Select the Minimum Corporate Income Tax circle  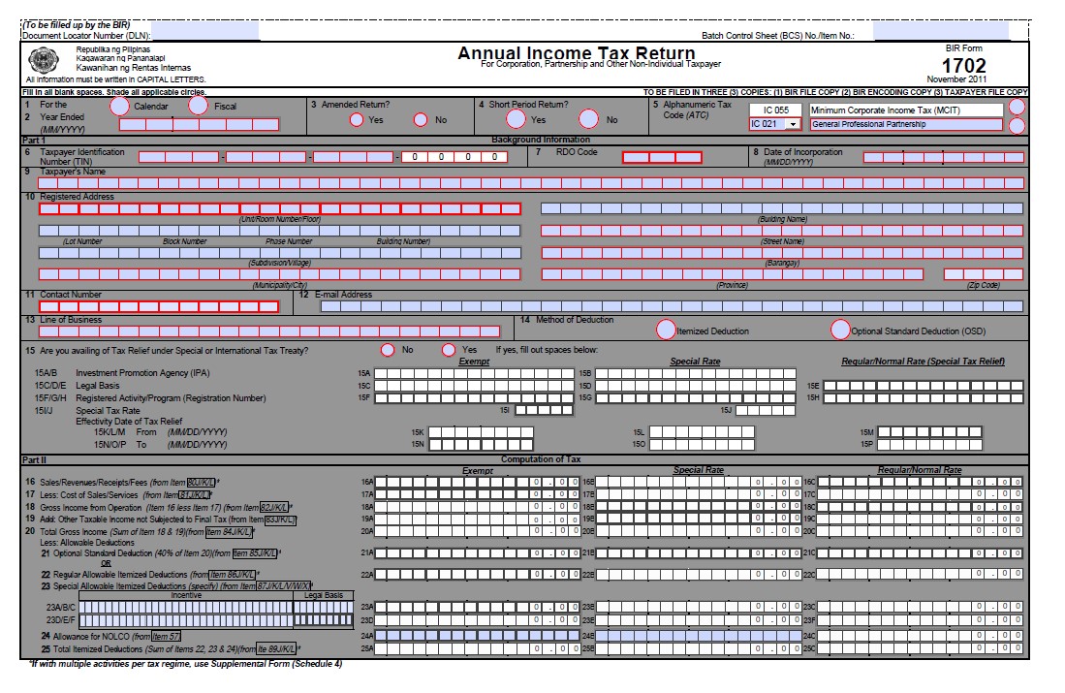click(x=1016, y=107)
